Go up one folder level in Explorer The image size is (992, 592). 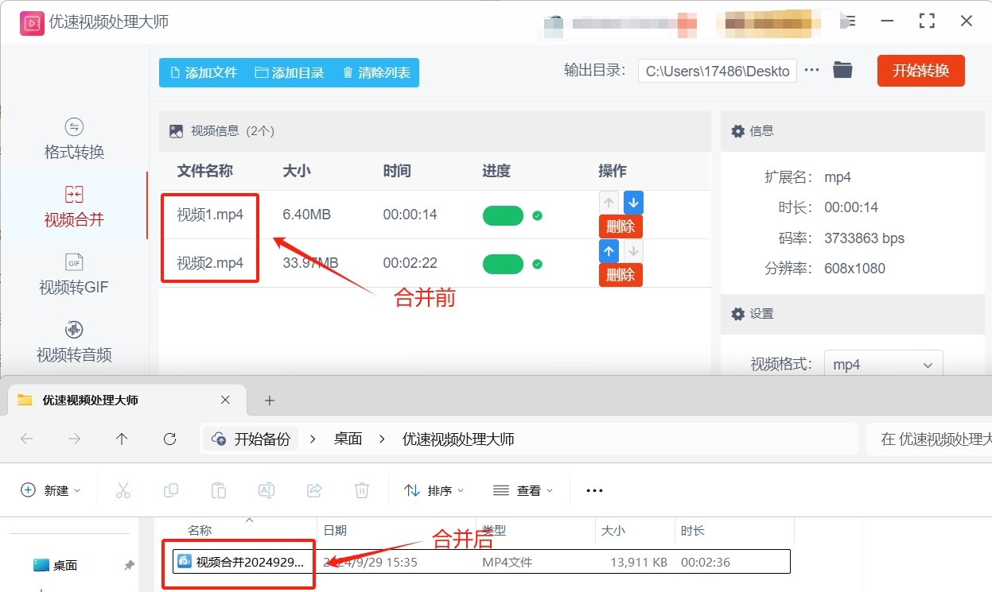pyautogui.click(x=122, y=439)
